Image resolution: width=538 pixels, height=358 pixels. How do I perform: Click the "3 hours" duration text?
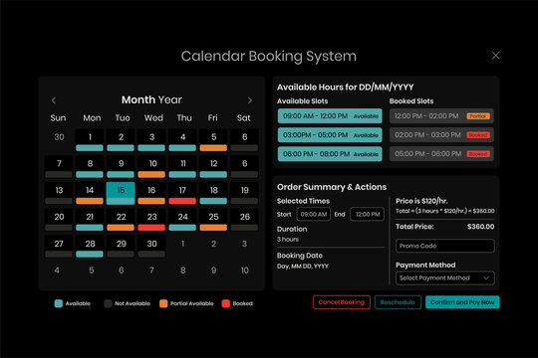pos(288,239)
